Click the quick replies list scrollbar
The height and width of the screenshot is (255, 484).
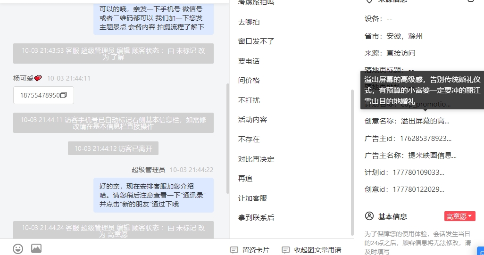click(x=351, y=163)
